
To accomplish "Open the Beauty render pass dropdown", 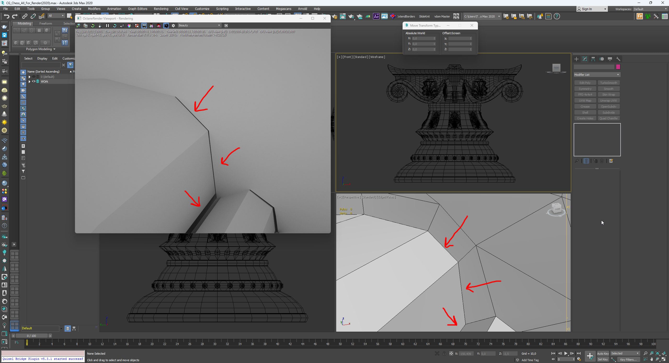I will tap(199, 26).
